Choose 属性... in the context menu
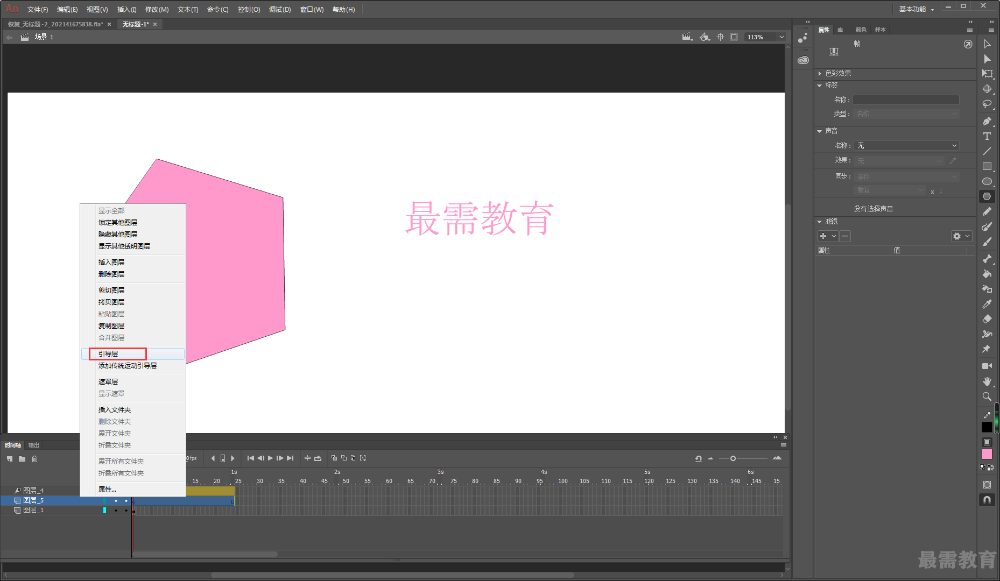 click(x=133, y=489)
